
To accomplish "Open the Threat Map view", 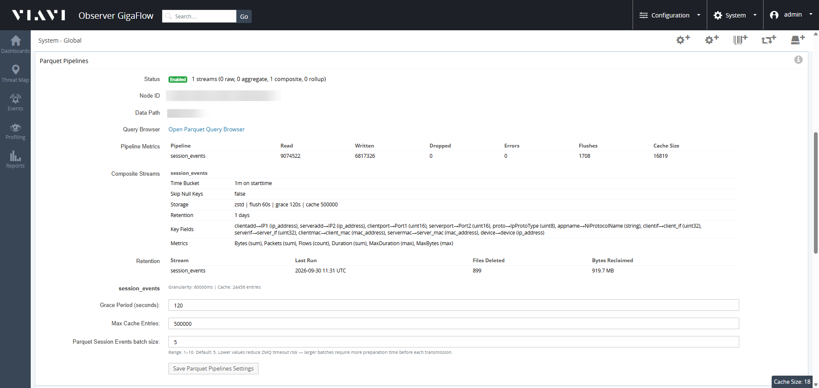I will [x=15, y=73].
